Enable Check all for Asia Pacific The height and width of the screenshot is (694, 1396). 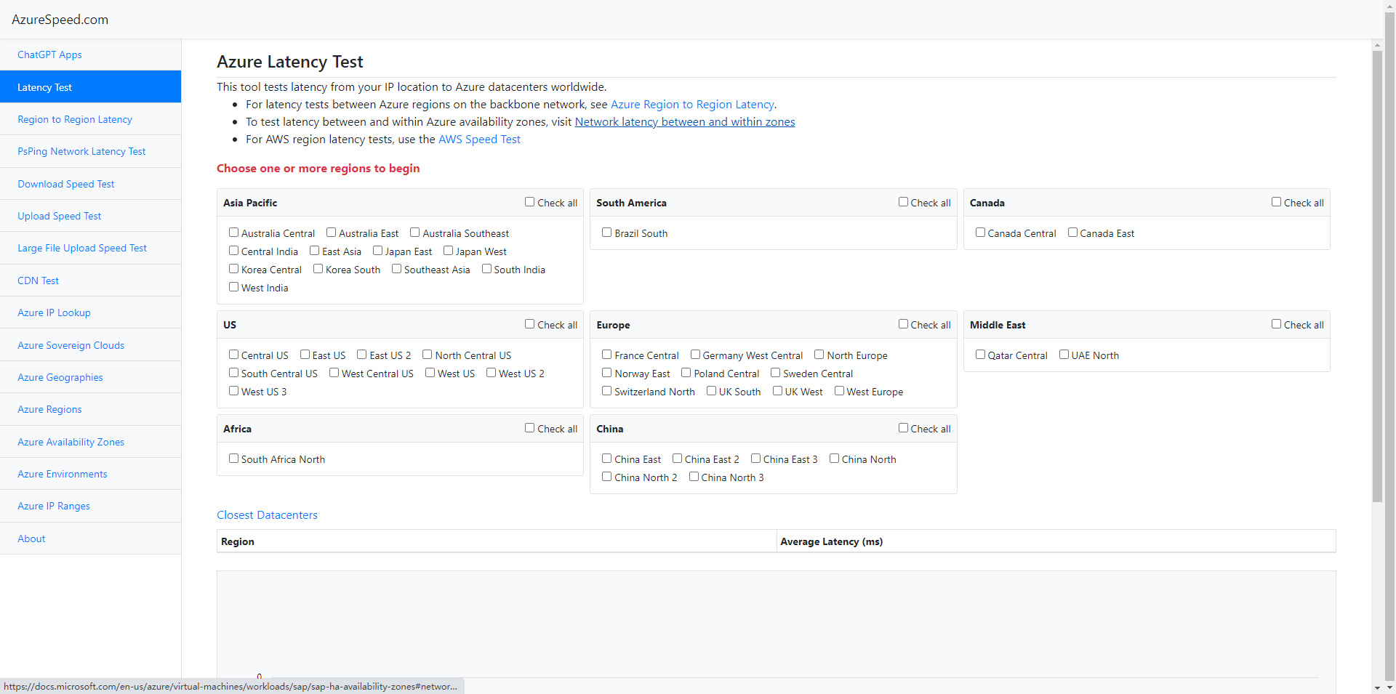[x=529, y=202]
